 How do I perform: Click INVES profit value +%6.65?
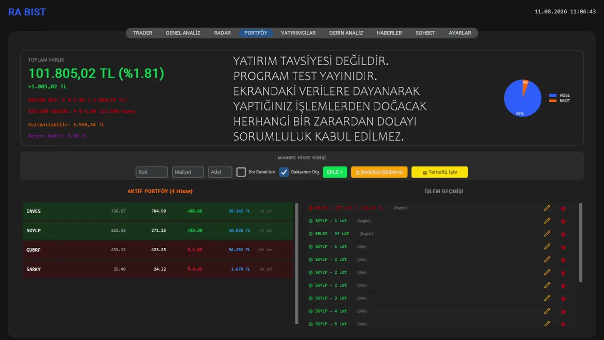[194, 211]
